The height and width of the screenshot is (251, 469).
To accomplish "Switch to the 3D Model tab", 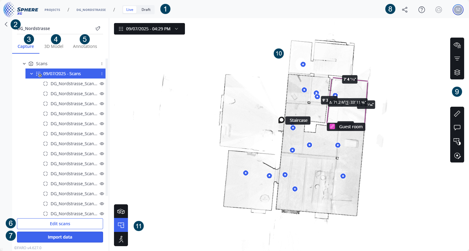I will coord(54,46).
